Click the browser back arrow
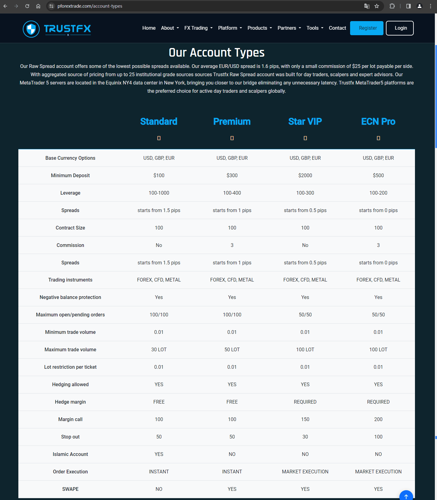 [x=5, y=6]
